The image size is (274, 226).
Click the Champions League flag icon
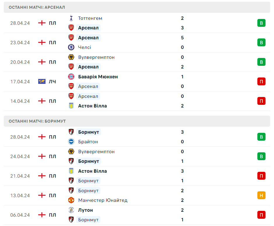[42, 82]
